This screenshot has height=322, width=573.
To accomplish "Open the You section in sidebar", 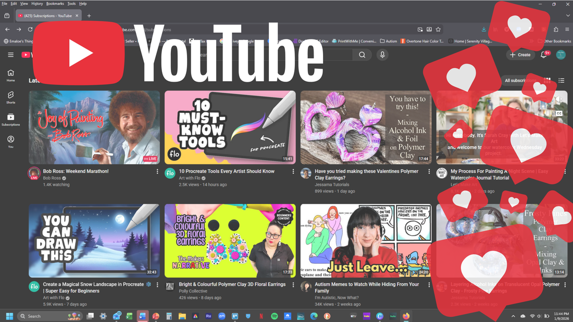I will (x=10, y=141).
